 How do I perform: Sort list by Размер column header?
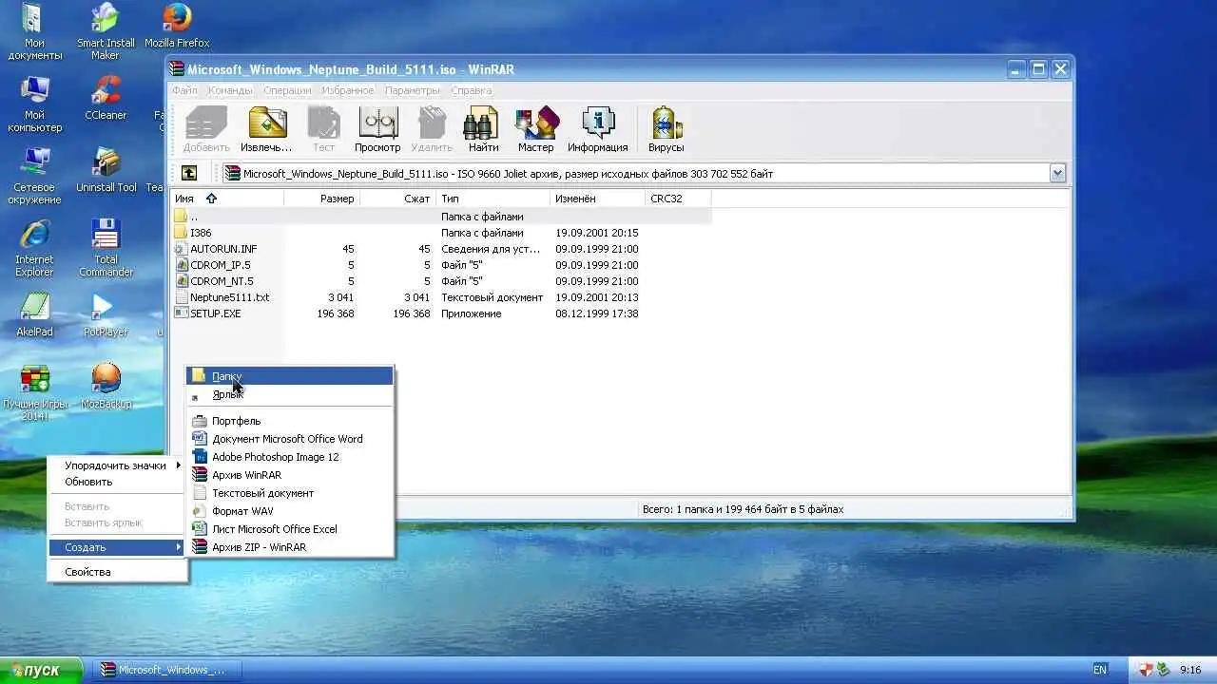[x=321, y=199]
